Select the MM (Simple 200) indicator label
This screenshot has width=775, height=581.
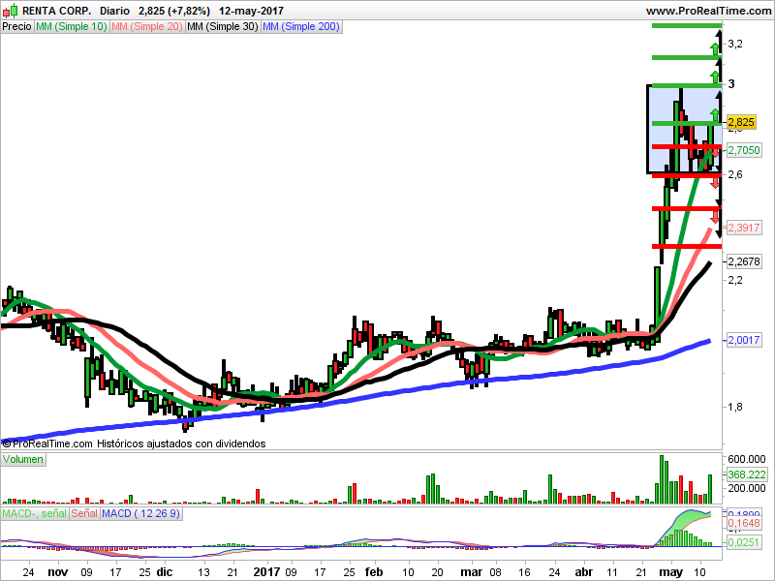pyautogui.click(x=301, y=26)
